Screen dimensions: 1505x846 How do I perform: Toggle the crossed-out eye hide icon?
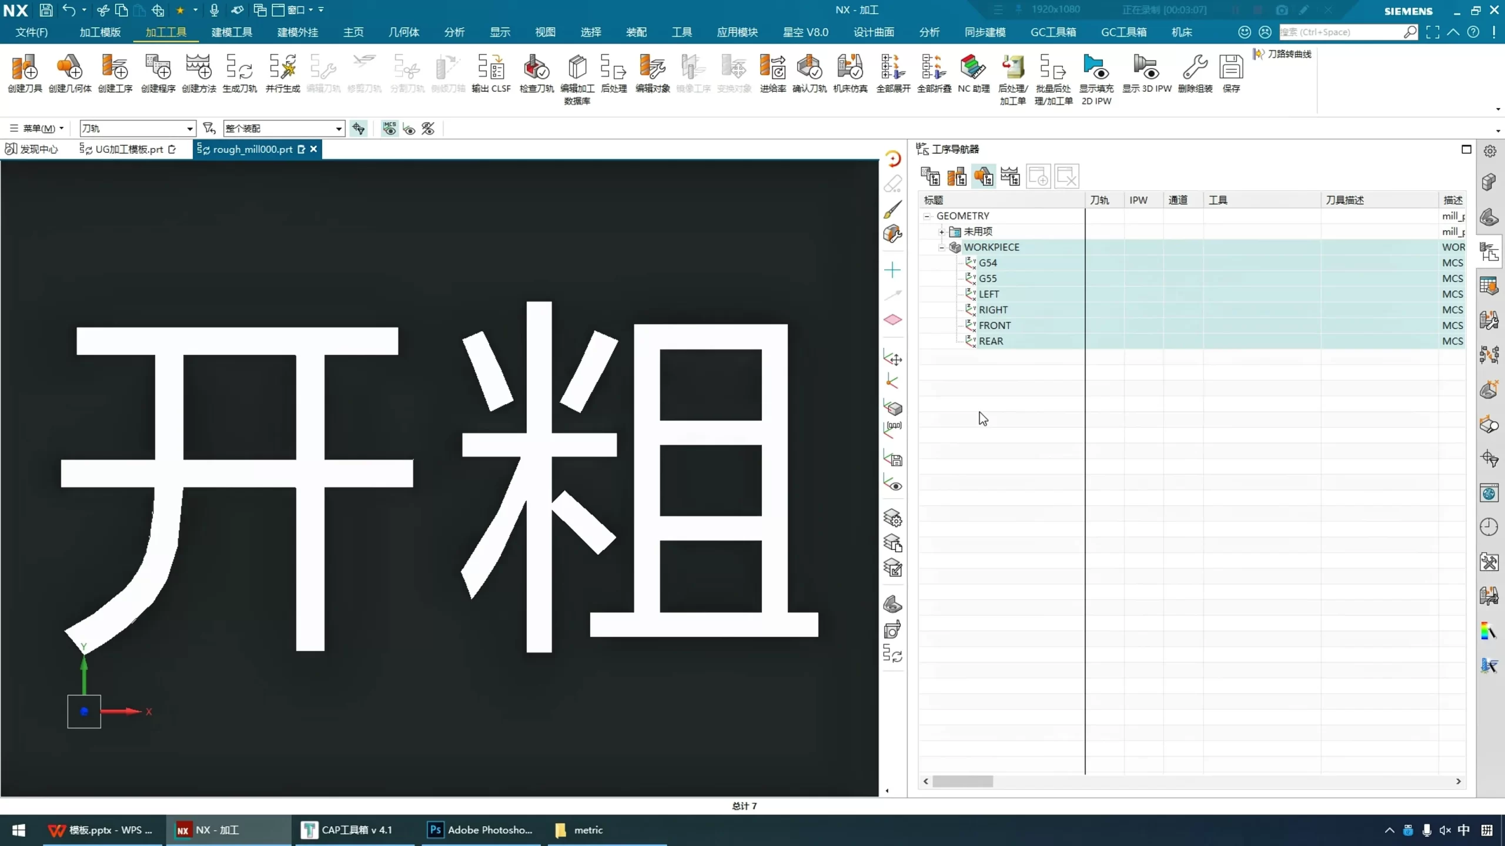[x=429, y=129]
